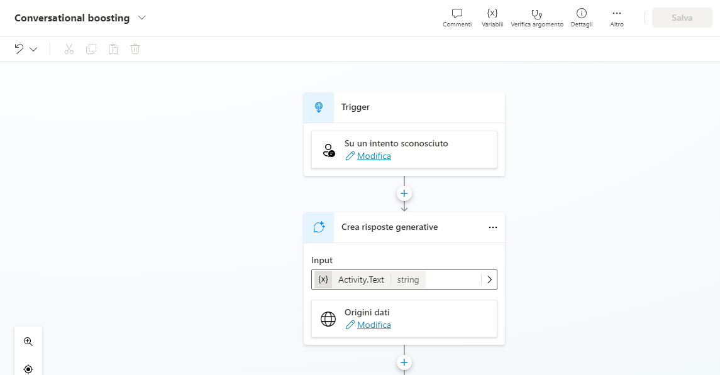Run Verifica argomento checker
The height and width of the screenshot is (375, 720).
(x=537, y=18)
